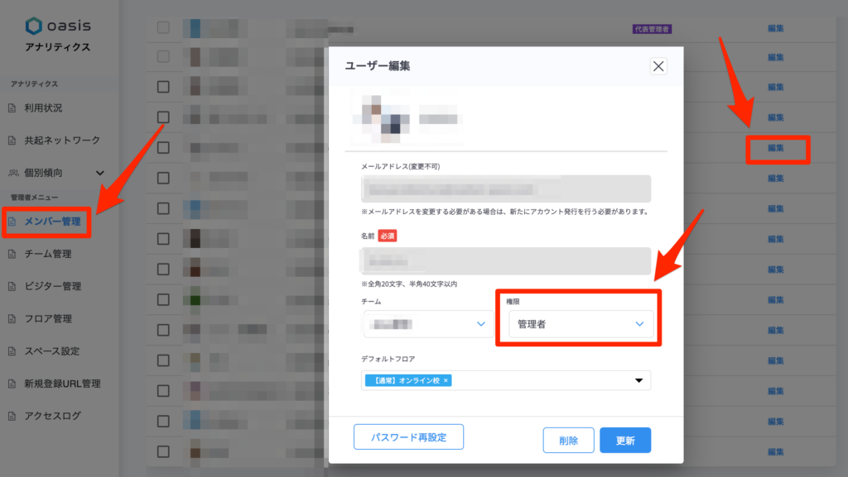Image resolution: width=848 pixels, height=477 pixels.
Task: Check the third row member checkbox
Action: point(163,87)
